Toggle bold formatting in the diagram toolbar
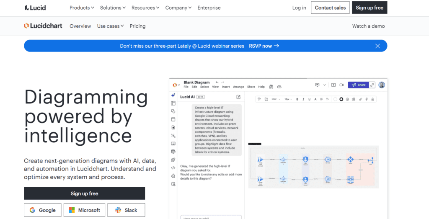Viewport: 429px width, 219px height. coord(297,99)
